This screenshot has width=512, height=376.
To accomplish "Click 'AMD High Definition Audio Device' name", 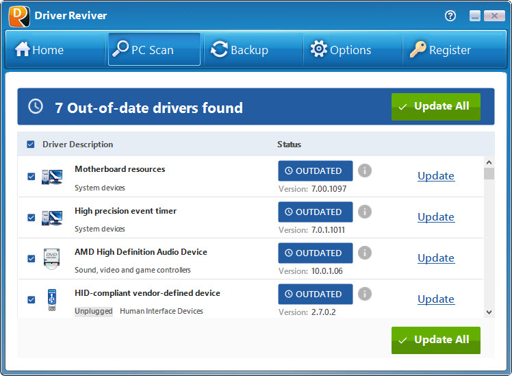I will point(141,252).
